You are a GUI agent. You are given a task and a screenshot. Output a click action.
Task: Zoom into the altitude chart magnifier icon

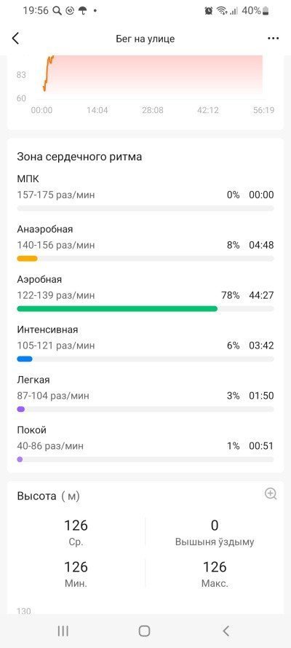click(x=271, y=494)
